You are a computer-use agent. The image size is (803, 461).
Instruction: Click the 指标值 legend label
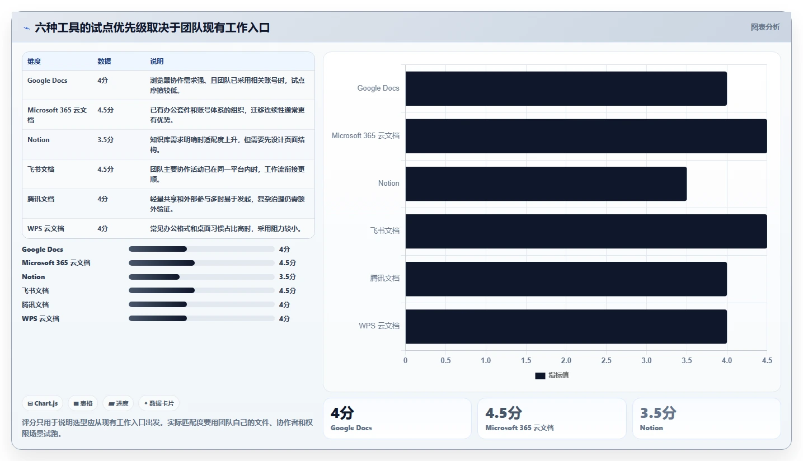pyautogui.click(x=558, y=376)
